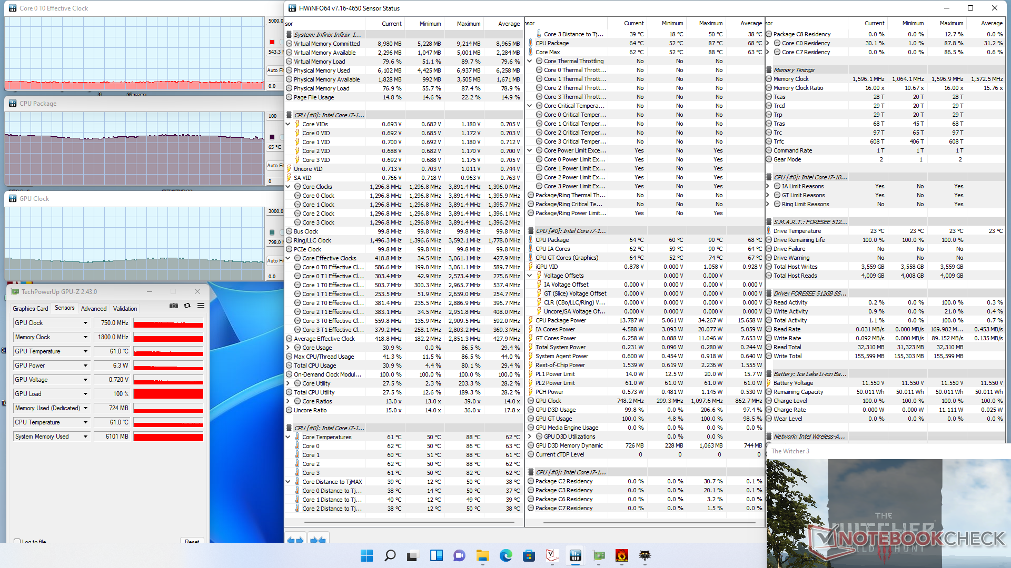
Task: Expand the Core Usage group
Action: [288, 348]
